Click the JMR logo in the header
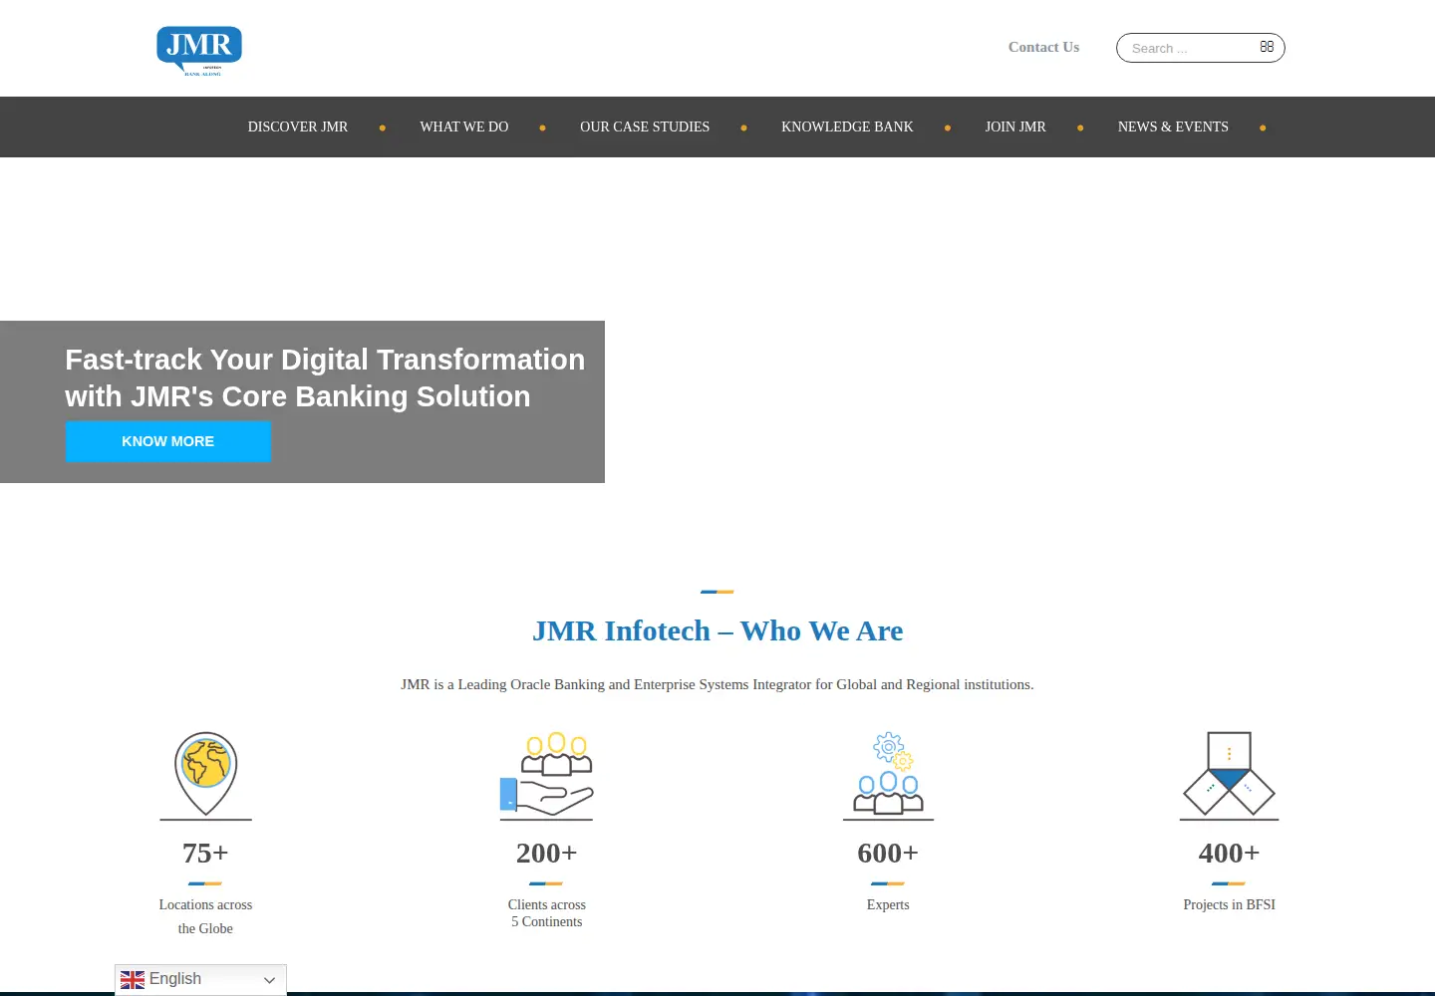The width and height of the screenshot is (1435, 996). coord(199,51)
